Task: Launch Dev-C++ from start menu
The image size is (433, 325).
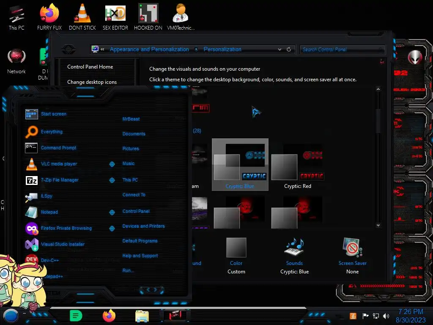Action: (x=42, y=260)
